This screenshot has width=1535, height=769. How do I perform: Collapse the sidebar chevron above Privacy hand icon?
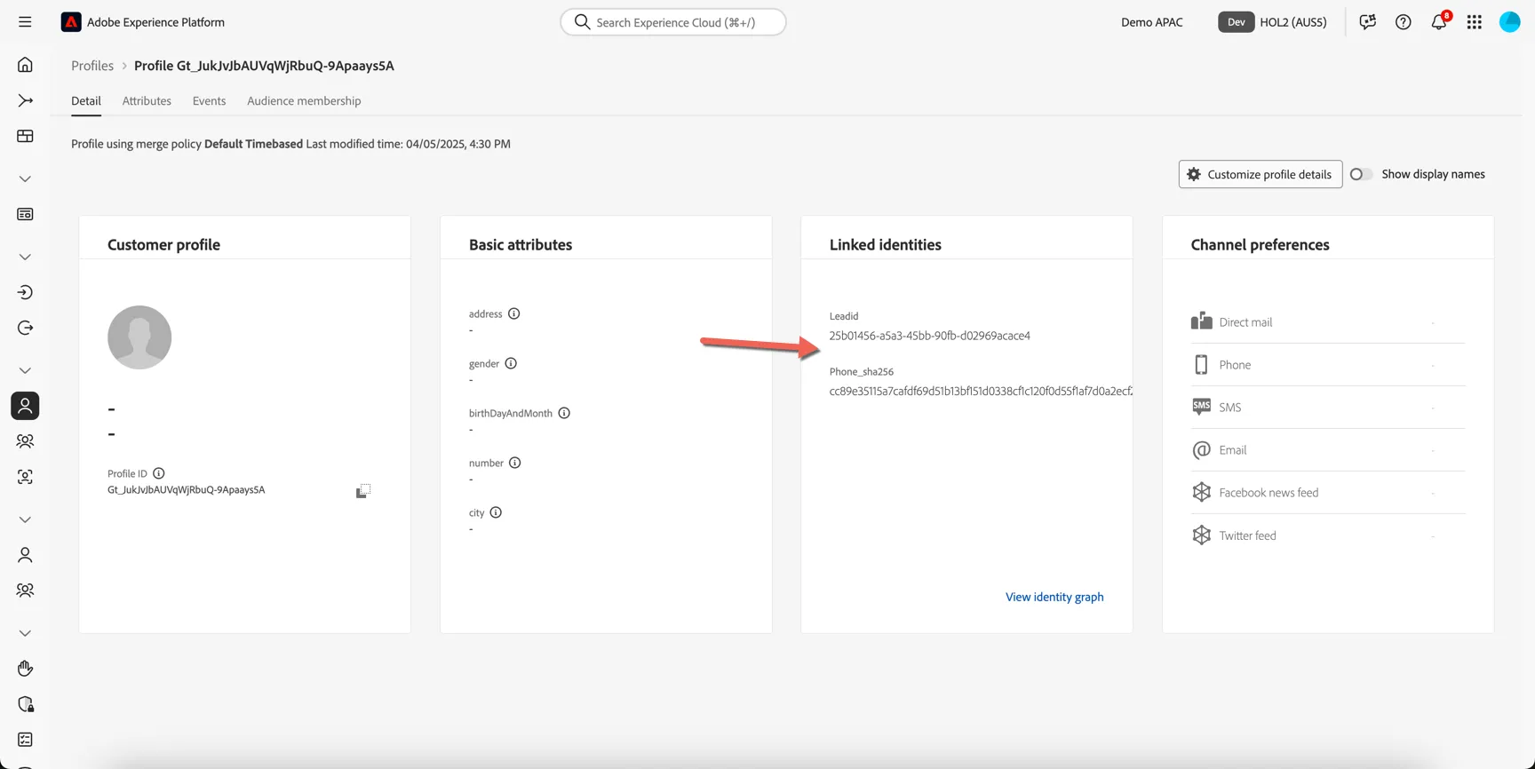(x=25, y=633)
